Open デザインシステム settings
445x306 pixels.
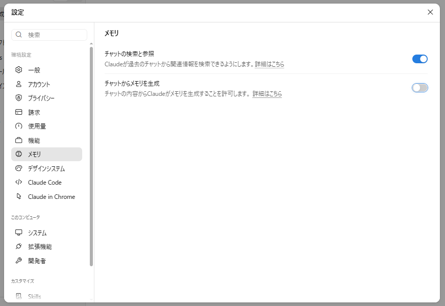(x=46, y=168)
